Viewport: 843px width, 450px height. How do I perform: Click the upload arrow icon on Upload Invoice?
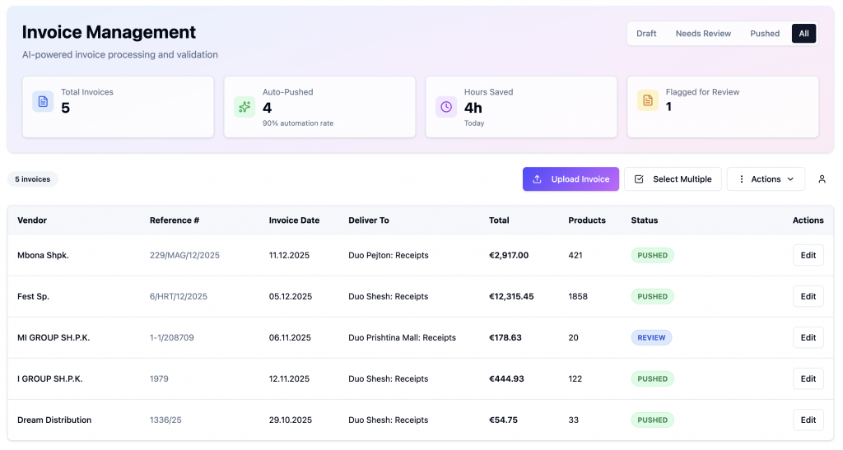point(537,179)
